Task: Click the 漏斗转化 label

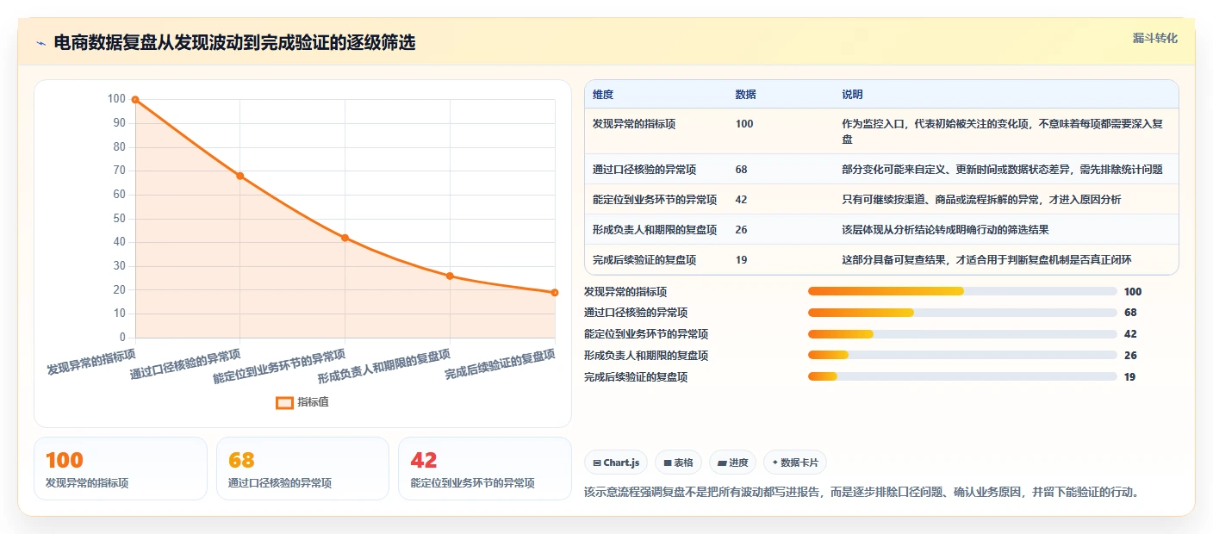Action: point(1154,38)
